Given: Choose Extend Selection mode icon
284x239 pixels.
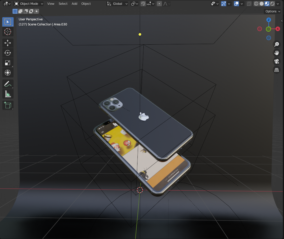Looking at the screenshot, I should coord(20,11).
